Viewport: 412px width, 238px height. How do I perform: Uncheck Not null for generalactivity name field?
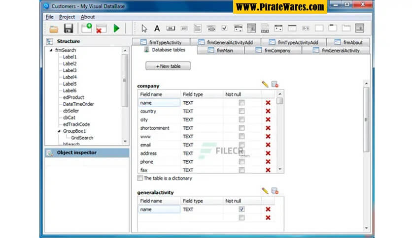click(x=241, y=209)
